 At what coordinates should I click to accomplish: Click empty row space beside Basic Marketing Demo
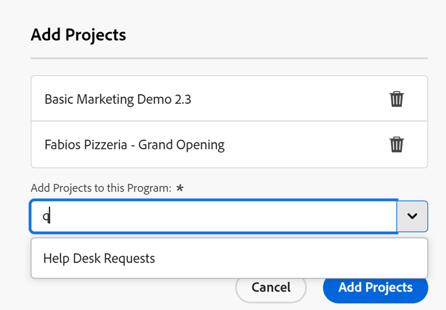[x=285, y=99]
